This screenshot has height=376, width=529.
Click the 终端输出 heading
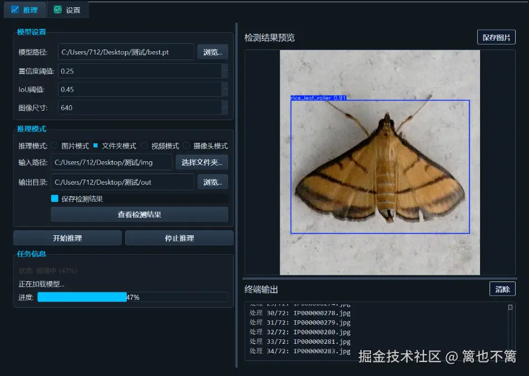pyautogui.click(x=261, y=289)
